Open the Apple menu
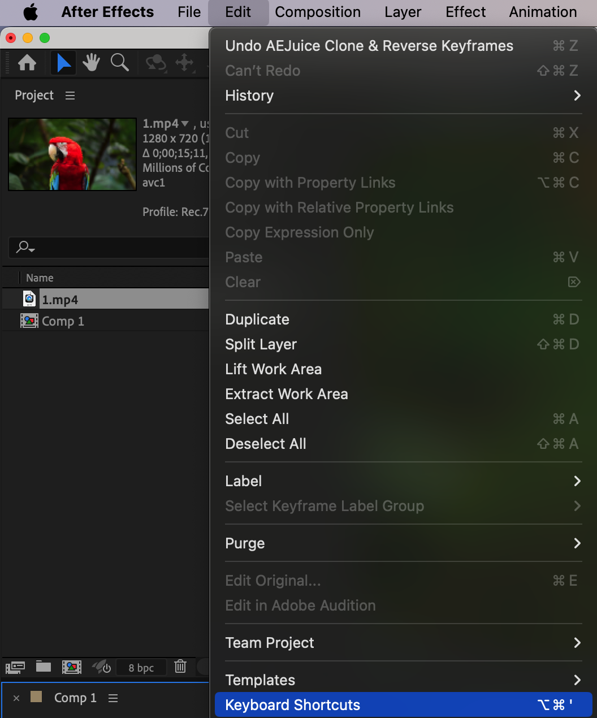Screen dimensions: 597x718 (x=31, y=12)
